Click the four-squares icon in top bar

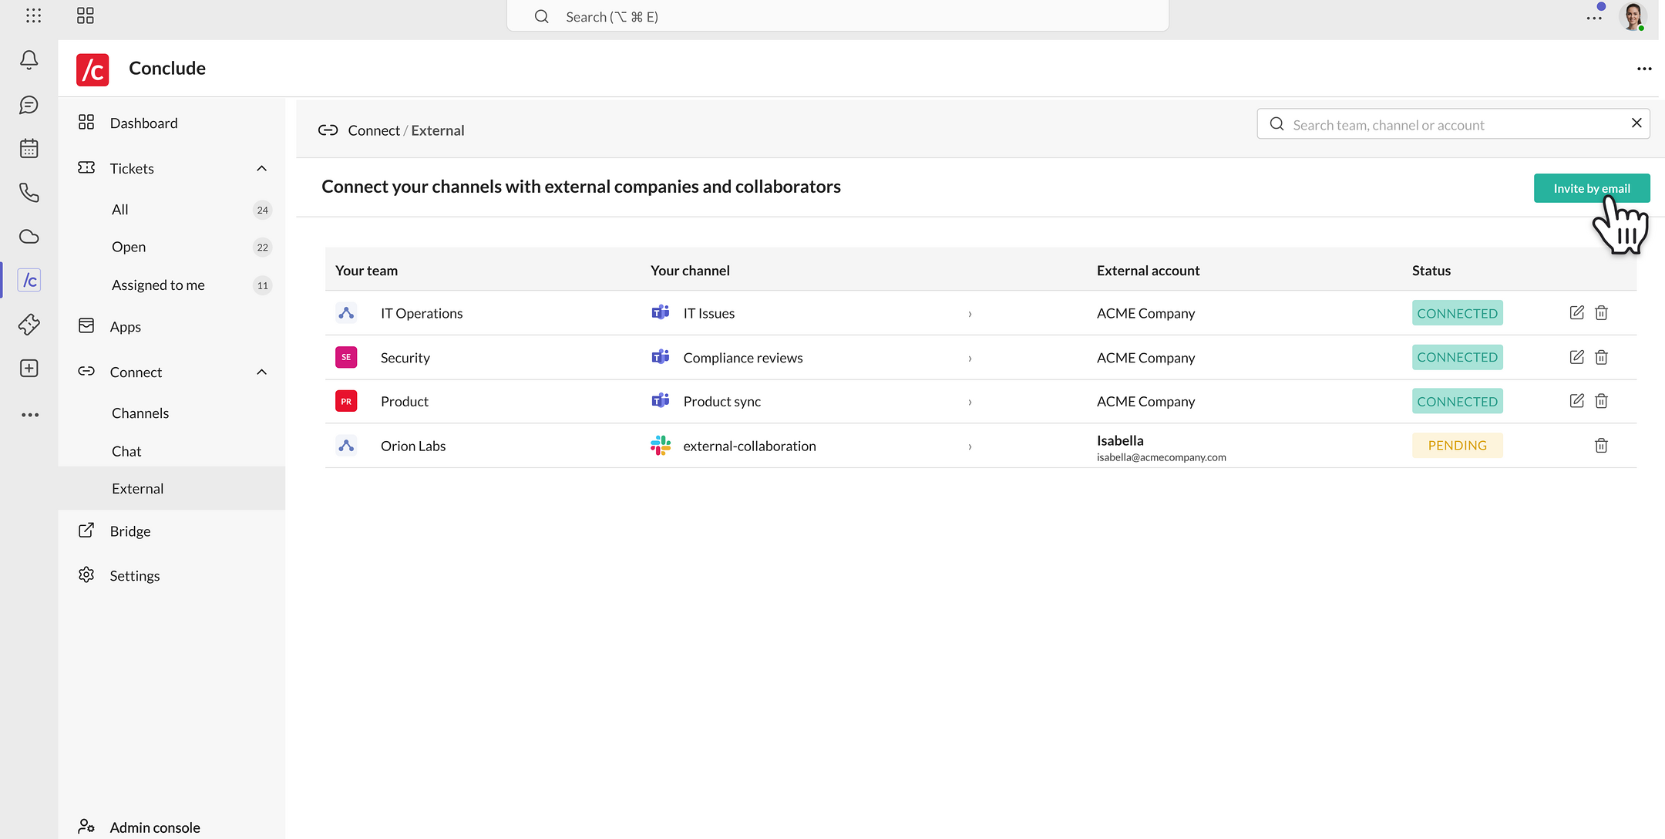tap(86, 15)
